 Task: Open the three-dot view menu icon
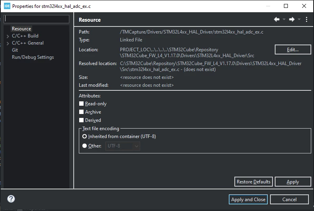tap(306, 19)
